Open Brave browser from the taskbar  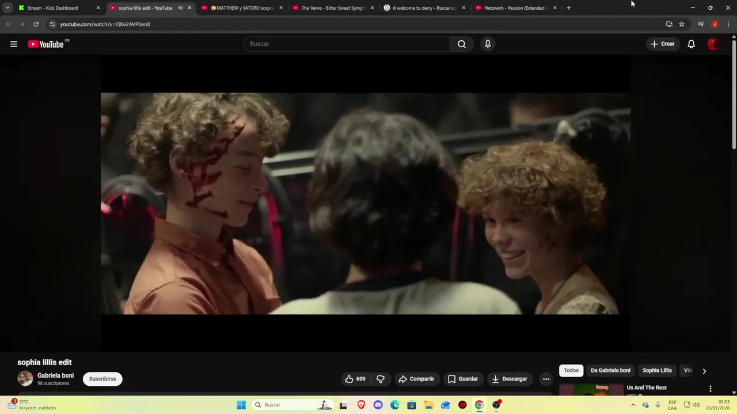click(x=361, y=405)
